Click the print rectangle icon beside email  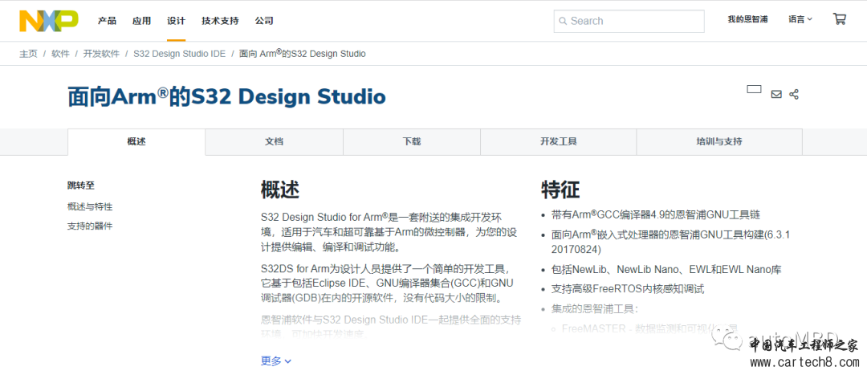pos(754,89)
